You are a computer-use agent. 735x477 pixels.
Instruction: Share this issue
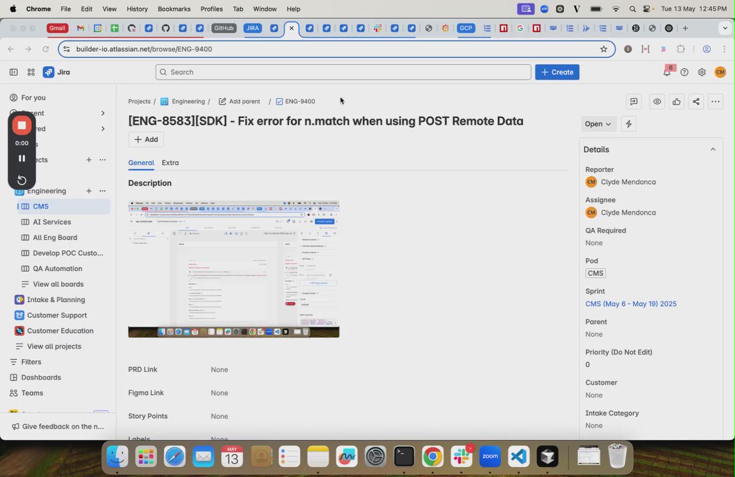click(x=696, y=101)
